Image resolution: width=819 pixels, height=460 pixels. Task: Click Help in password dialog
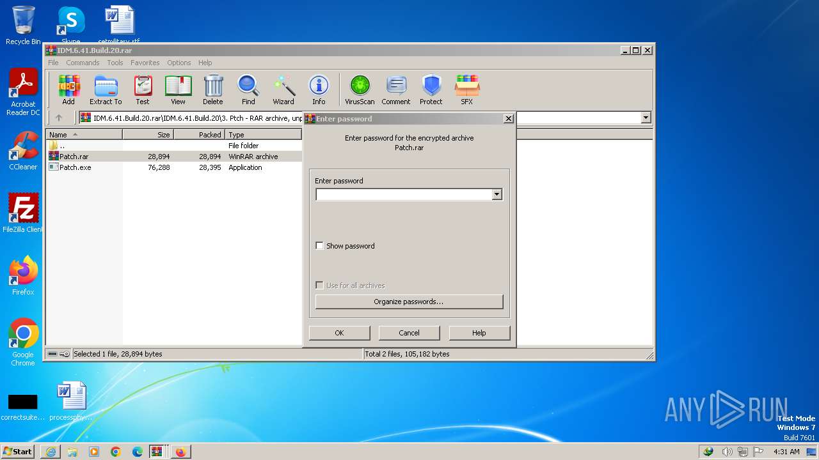pyautogui.click(x=479, y=333)
